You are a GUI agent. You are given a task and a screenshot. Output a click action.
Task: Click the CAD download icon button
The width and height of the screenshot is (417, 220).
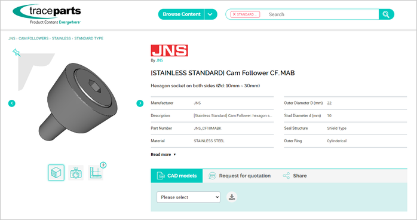(232, 197)
